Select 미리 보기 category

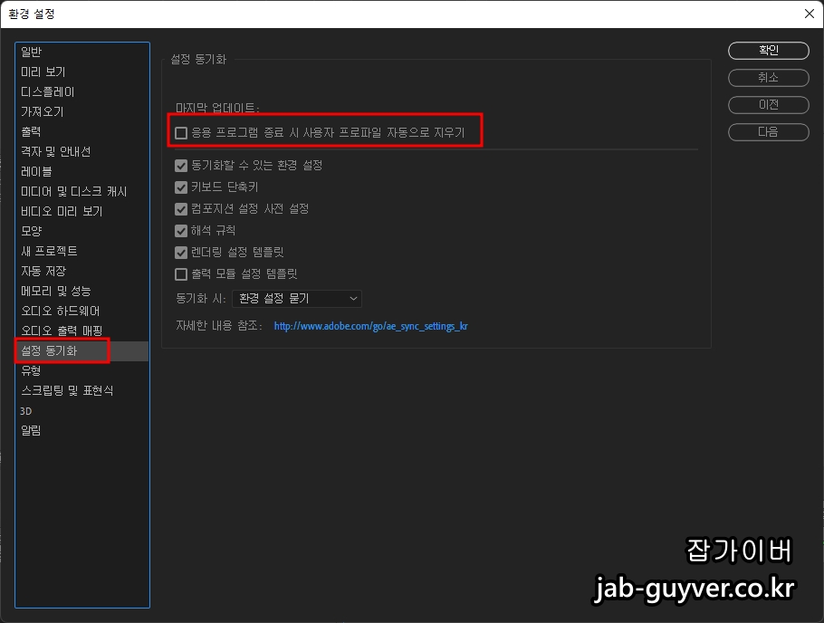point(82,72)
